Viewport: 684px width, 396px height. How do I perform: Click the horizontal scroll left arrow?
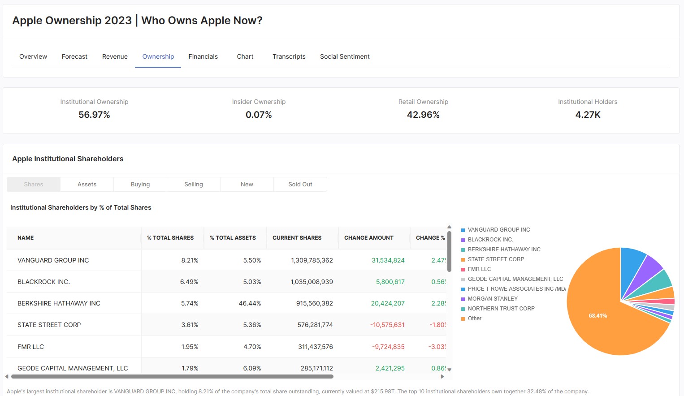[7, 376]
